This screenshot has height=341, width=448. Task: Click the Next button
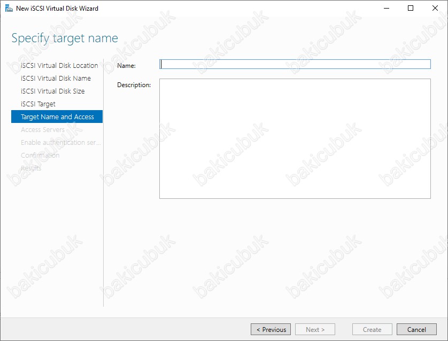click(x=315, y=329)
